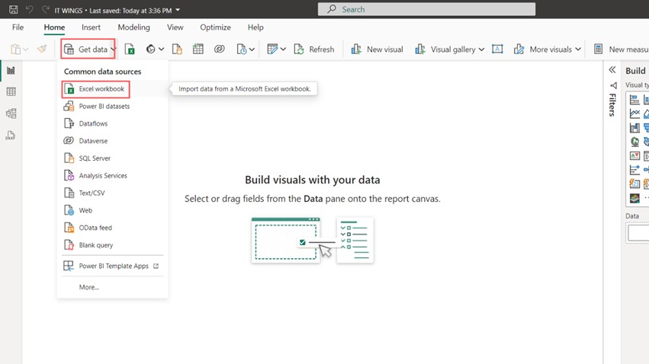Click in the Search box
Viewport: 649px width, 364px height.
(x=426, y=9)
